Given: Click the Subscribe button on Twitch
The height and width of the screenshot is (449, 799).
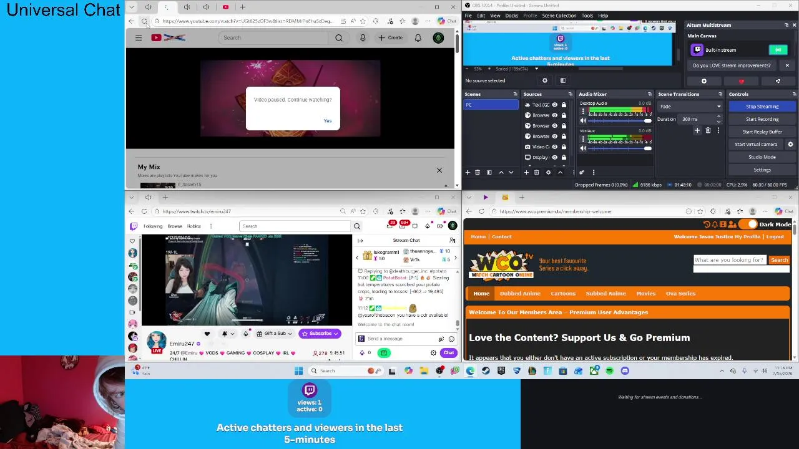Looking at the screenshot, I should pos(320,334).
